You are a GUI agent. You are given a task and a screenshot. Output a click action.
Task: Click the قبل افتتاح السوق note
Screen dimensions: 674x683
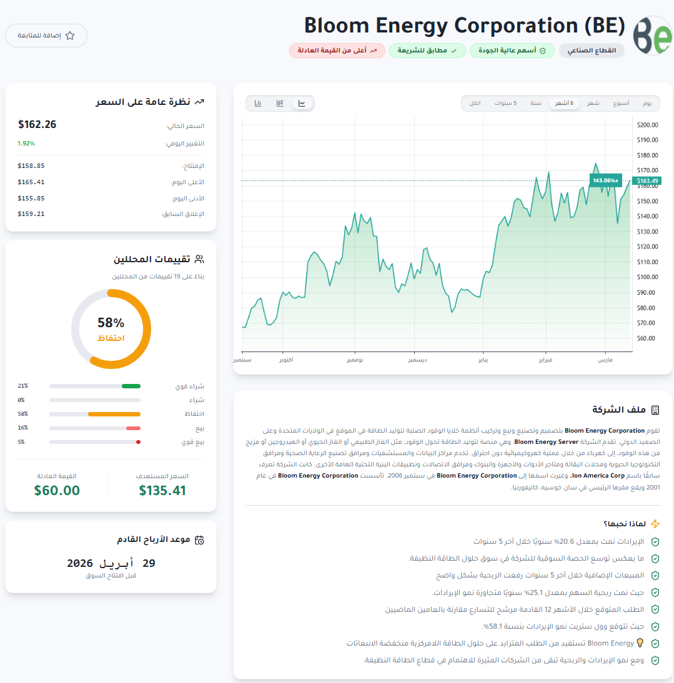click(111, 576)
